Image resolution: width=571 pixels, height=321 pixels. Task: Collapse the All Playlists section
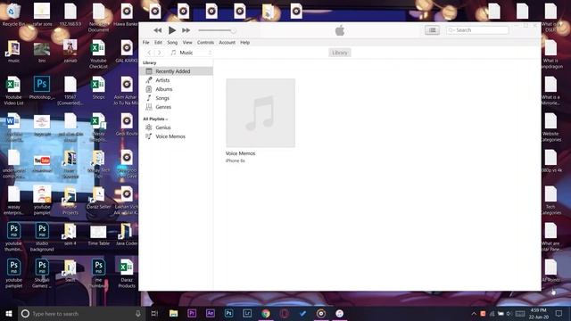(x=155, y=119)
